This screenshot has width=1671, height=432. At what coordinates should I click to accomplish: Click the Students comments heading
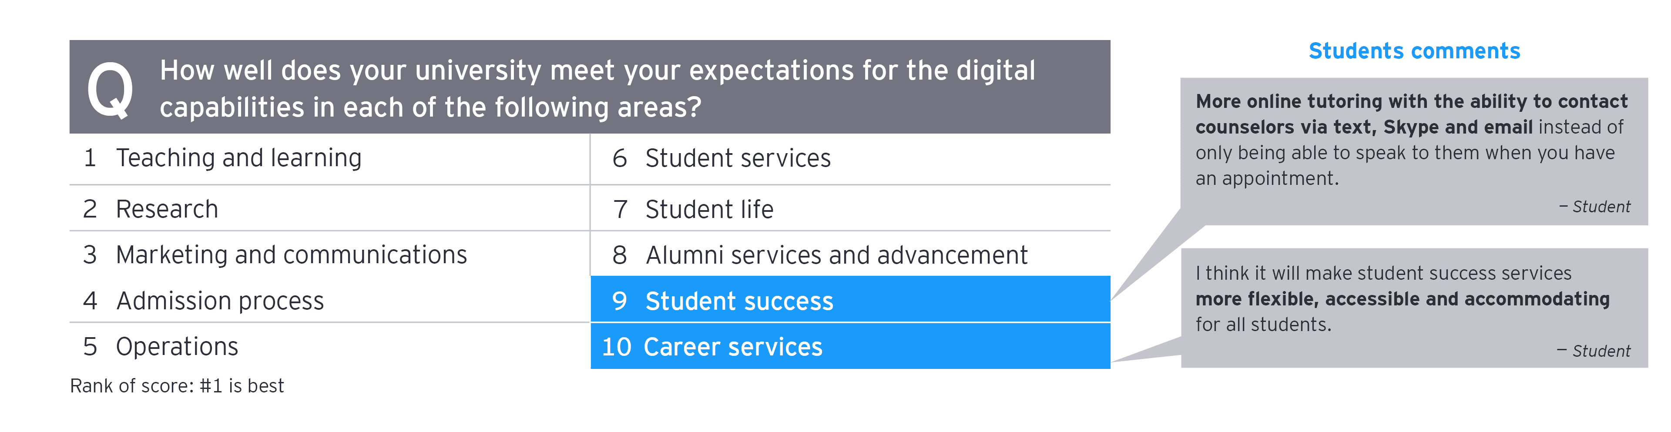coord(1414,51)
